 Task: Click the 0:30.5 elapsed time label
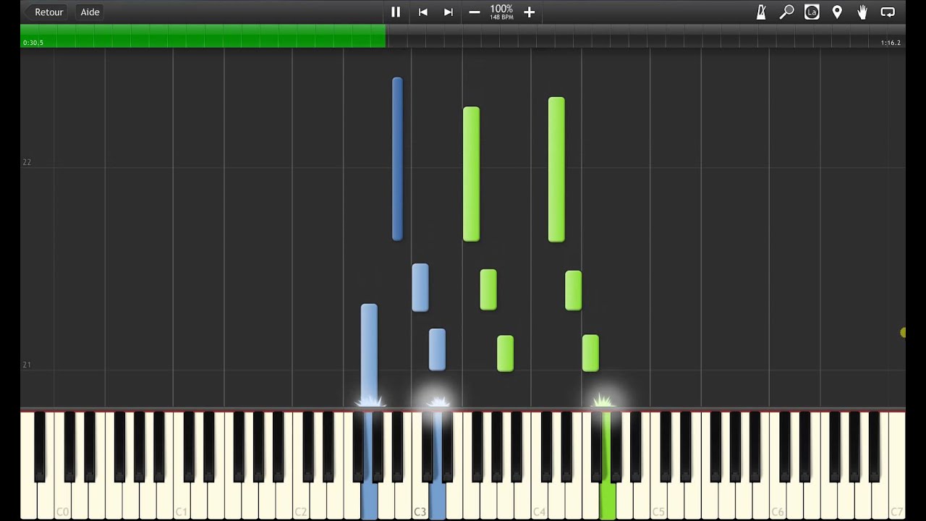pyautogui.click(x=33, y=43)
